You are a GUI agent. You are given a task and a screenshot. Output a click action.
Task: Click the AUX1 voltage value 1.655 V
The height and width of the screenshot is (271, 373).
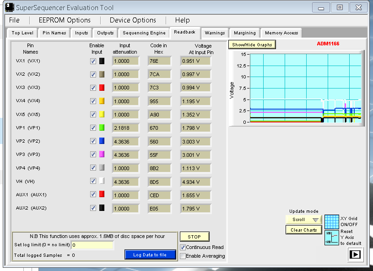(195, 195)
